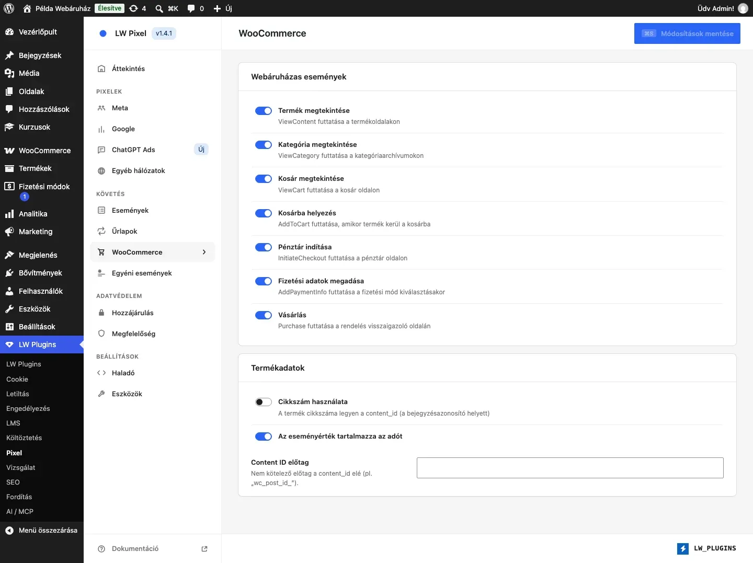Open Megfelelőség compliance shield item
Screen dimensions: 753x563
(152, 334)
